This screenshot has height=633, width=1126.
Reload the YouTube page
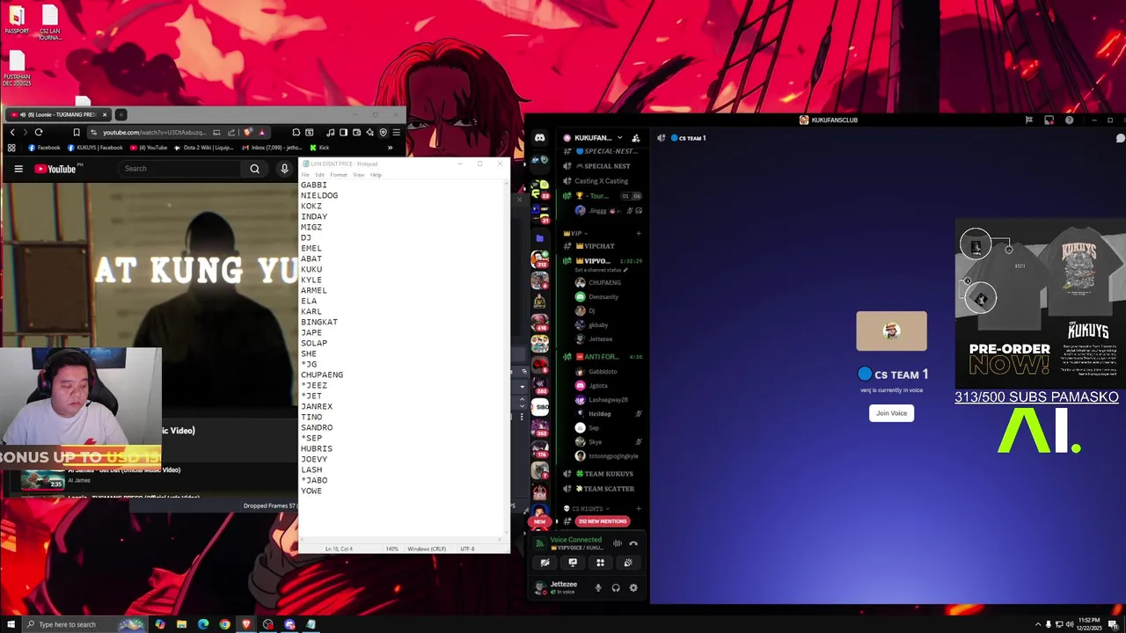(x=39, y=132)
